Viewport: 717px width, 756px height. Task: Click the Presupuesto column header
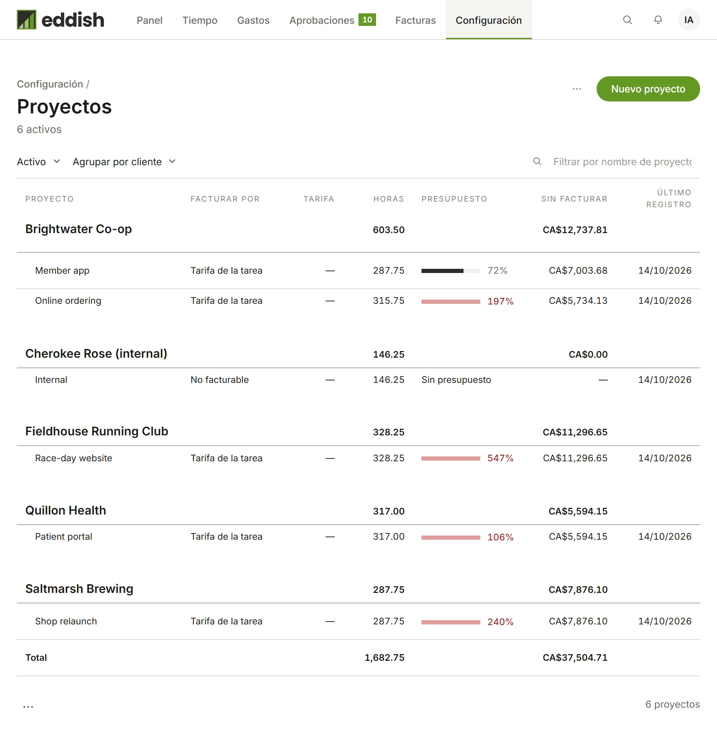pyautogui.click(x=454, y=199)
